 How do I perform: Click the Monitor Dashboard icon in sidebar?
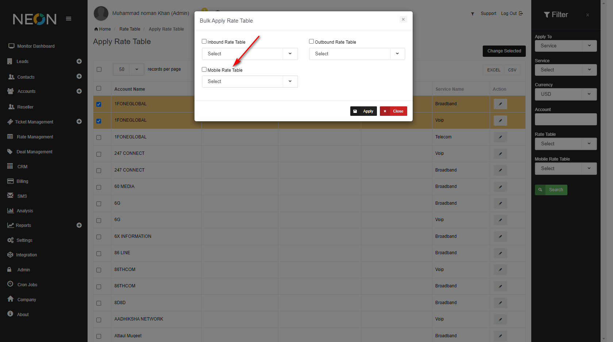click(x=11, y=46)
